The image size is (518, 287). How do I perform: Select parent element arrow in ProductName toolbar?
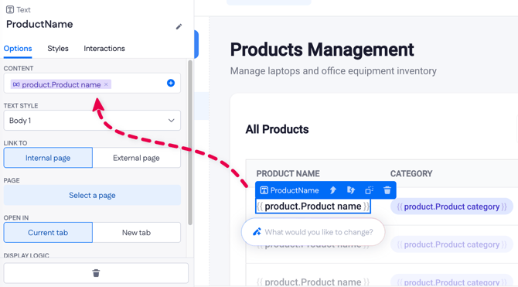333,190
